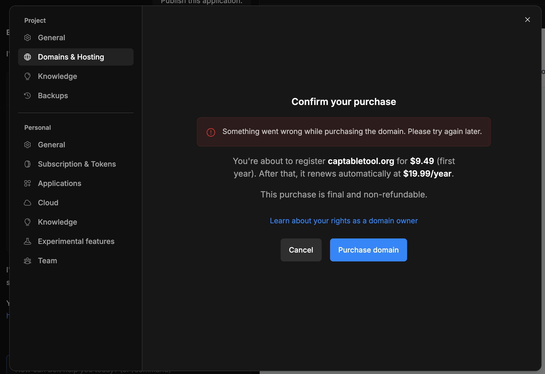This screenshot has height=374, width=545.
Task: Click the Experimental features flask icon
Action: (x=27, y=241)
